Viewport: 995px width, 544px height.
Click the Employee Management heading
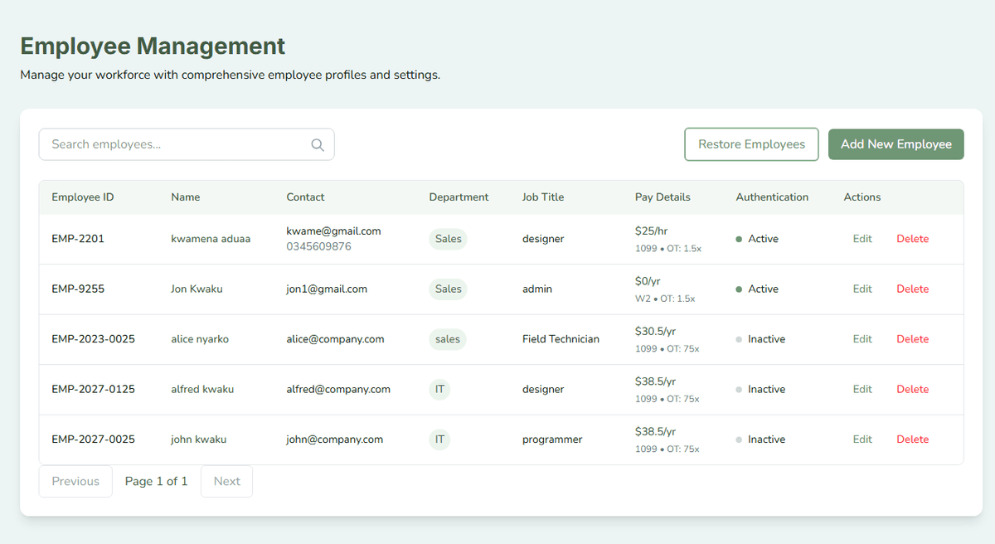pyautogui.click(x=153, y=46)
